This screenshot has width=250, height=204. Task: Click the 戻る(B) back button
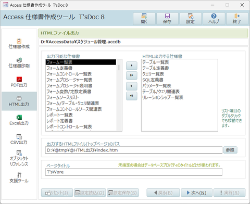tap(163, 193)
